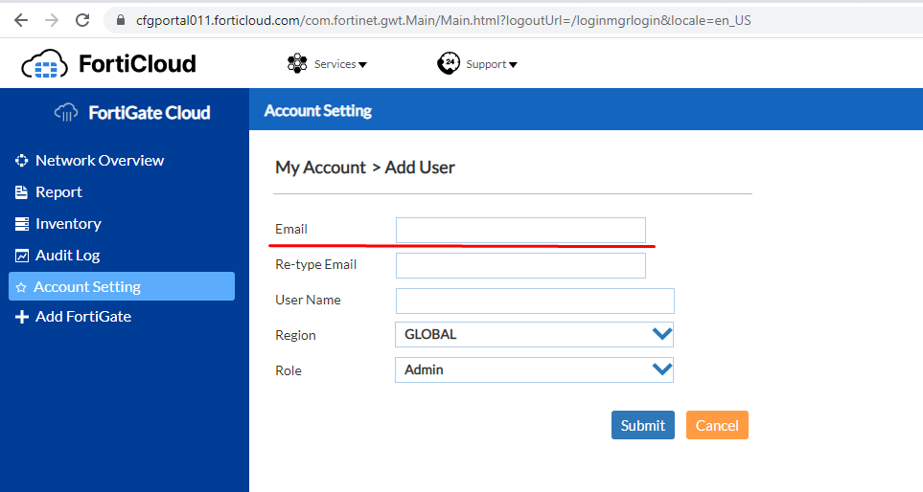Focus the Email input field
The height and width of the screenshot is (492, 923).
(x=520, y=230)
